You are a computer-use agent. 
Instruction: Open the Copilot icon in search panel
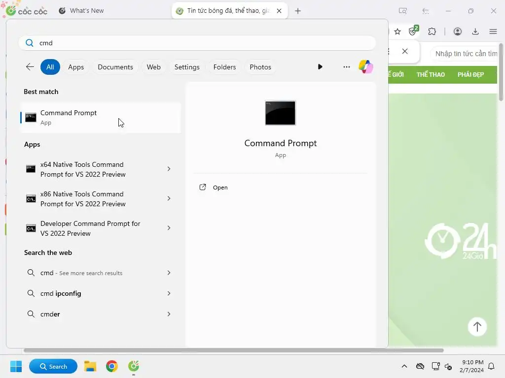click(x=366, y=67)
